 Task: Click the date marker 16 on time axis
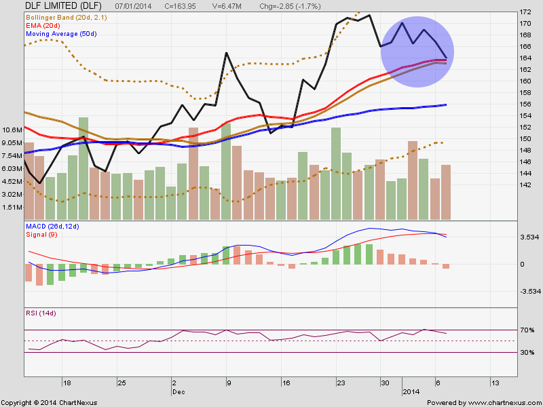click(286, 383)
